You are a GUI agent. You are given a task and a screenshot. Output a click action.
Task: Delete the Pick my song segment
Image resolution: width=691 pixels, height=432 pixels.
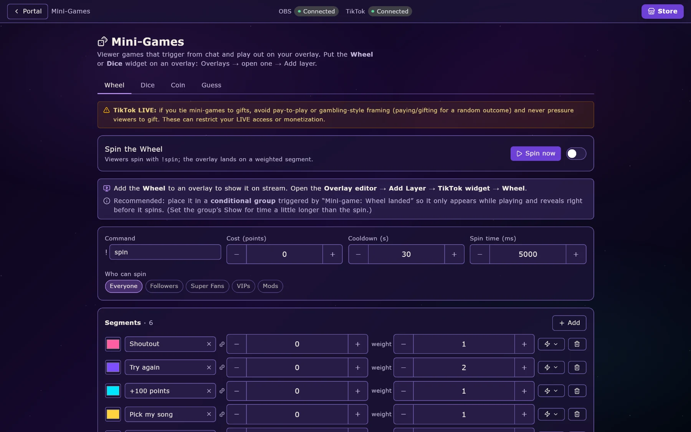click(x=577, y=414)
